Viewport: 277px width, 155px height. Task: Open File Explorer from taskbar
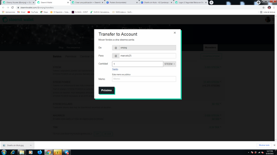point(22,152)
